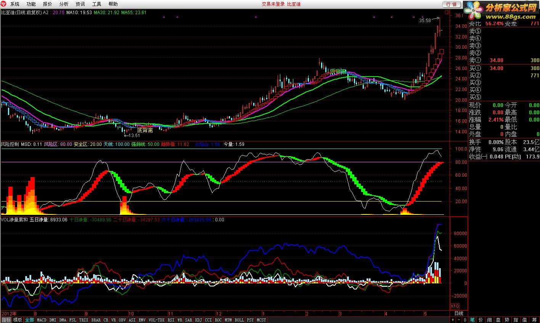Click the 行情 button
540x323 pixels.
point(452,4)
